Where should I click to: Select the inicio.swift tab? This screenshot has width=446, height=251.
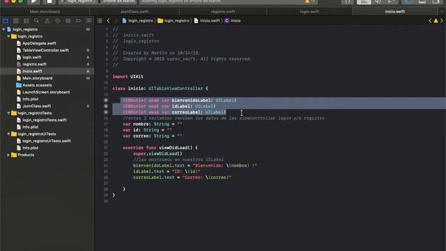coord(395,12)
